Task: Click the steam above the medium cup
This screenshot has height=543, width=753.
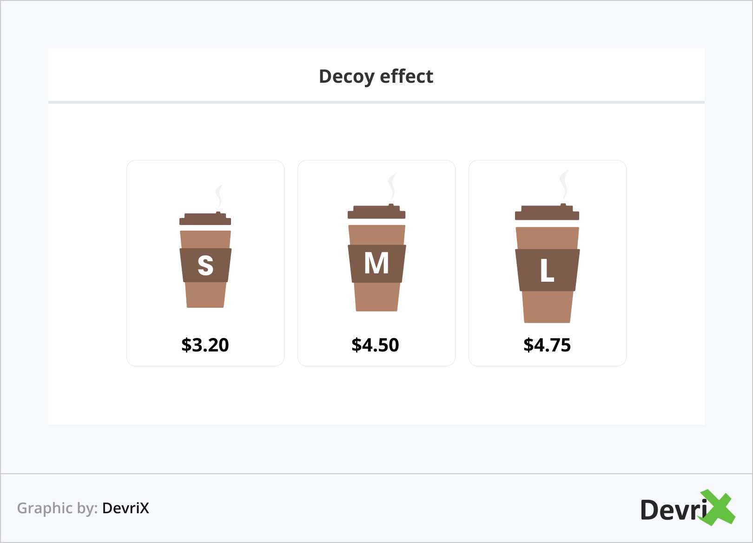Action: pos(392,187)
